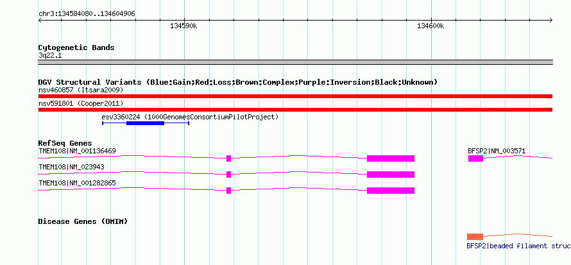The image size is (571, 265).
Task: Click the TMEM108|NM_001136469 transcript label
Action: pos(77,151)
